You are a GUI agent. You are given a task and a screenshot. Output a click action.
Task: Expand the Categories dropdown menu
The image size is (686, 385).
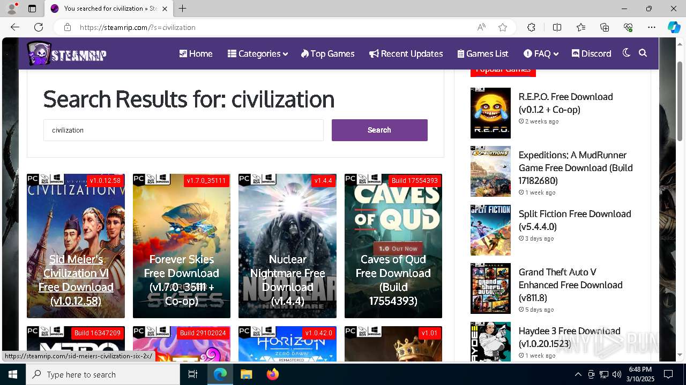(x=257, y=53)
